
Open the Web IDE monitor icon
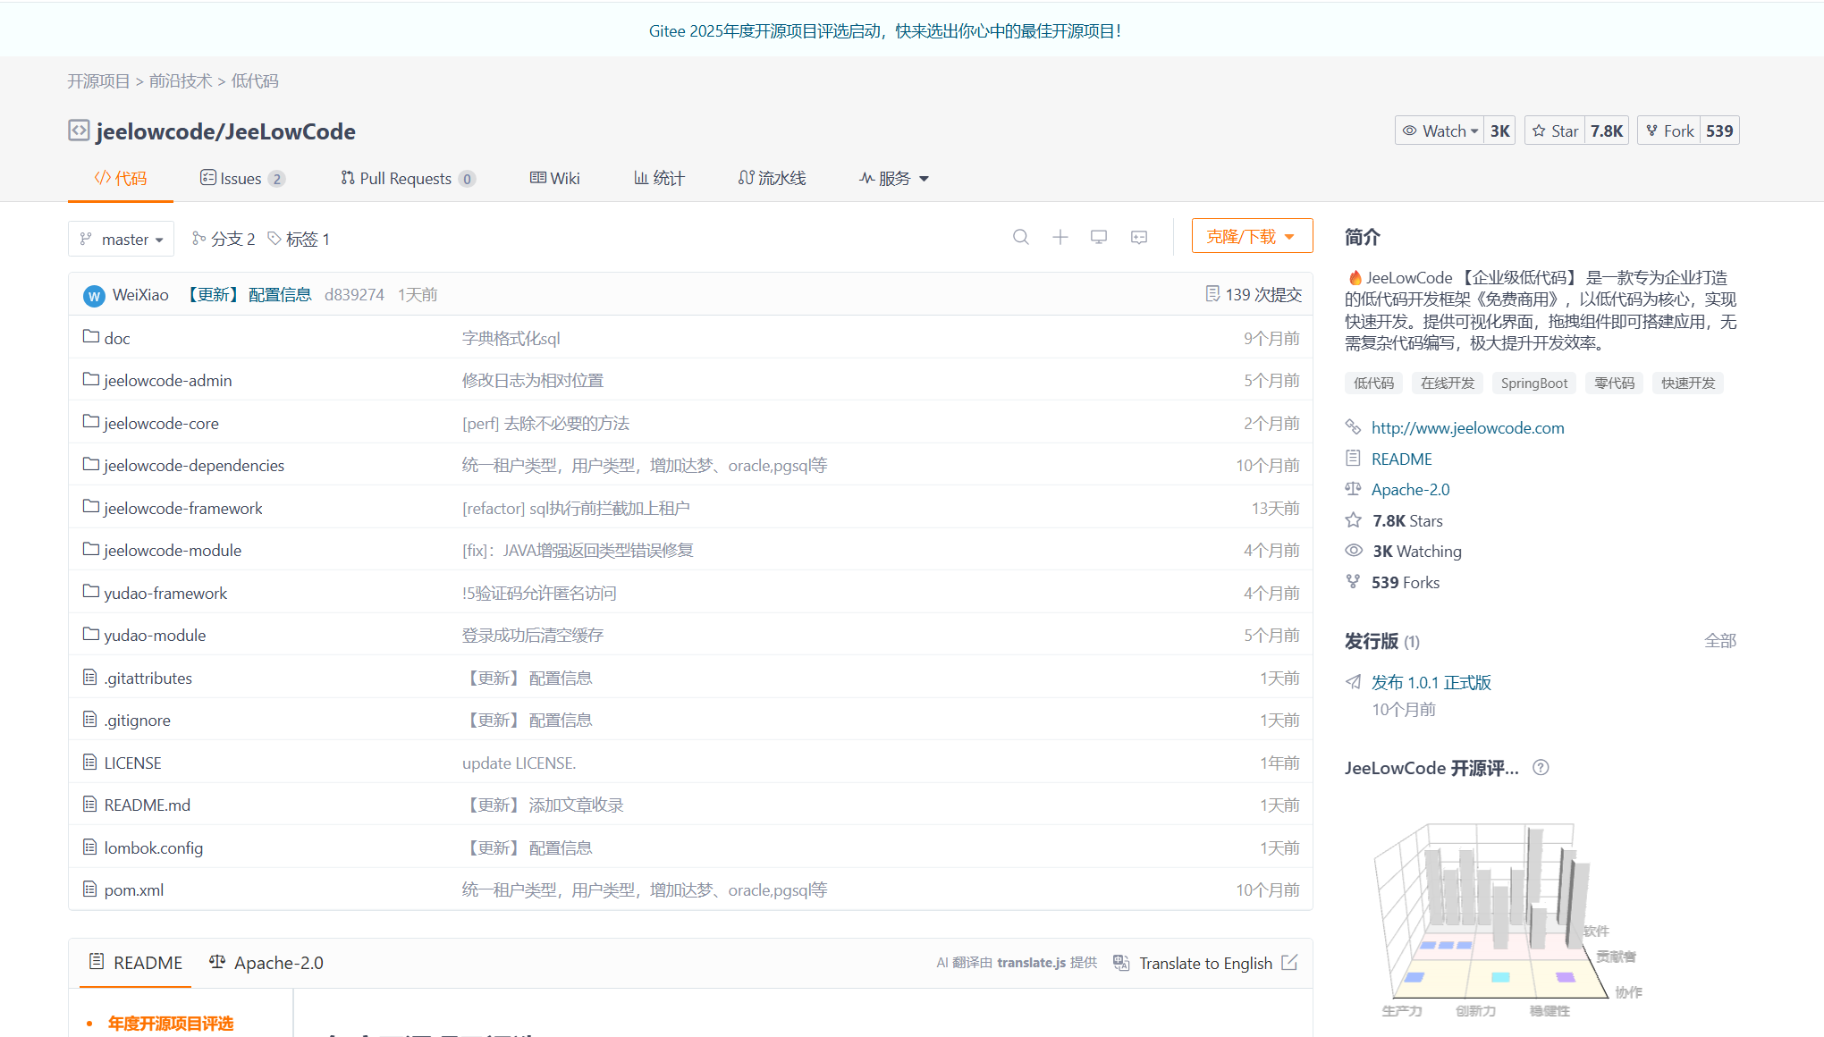click(x=1099, y=237)
